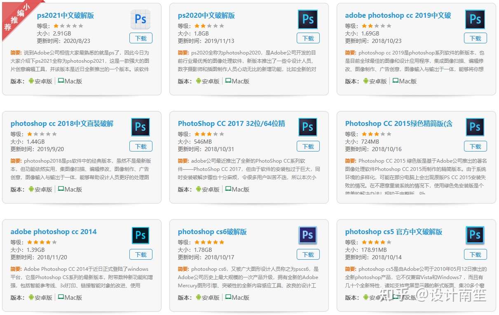Click 下载 for adobe photoshop cc 2014
This screenshot has height=315, width=499.
(141, 254)
